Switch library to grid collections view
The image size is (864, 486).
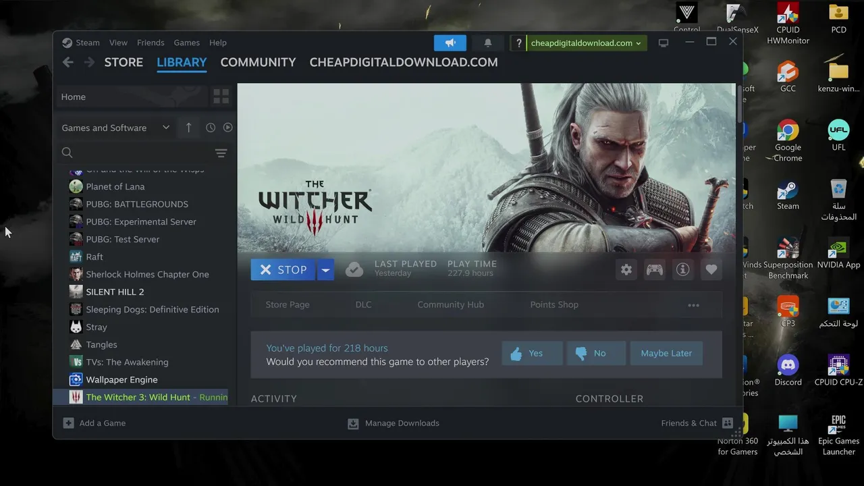(221, 97)
